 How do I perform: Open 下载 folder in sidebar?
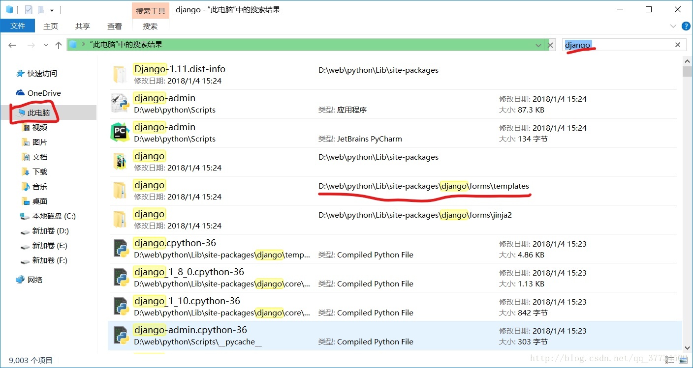tap(40, 172)
